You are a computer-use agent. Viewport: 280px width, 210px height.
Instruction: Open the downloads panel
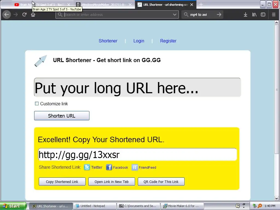(246, 15)
